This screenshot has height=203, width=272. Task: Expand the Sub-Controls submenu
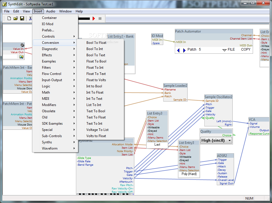(x=55, y=136)
